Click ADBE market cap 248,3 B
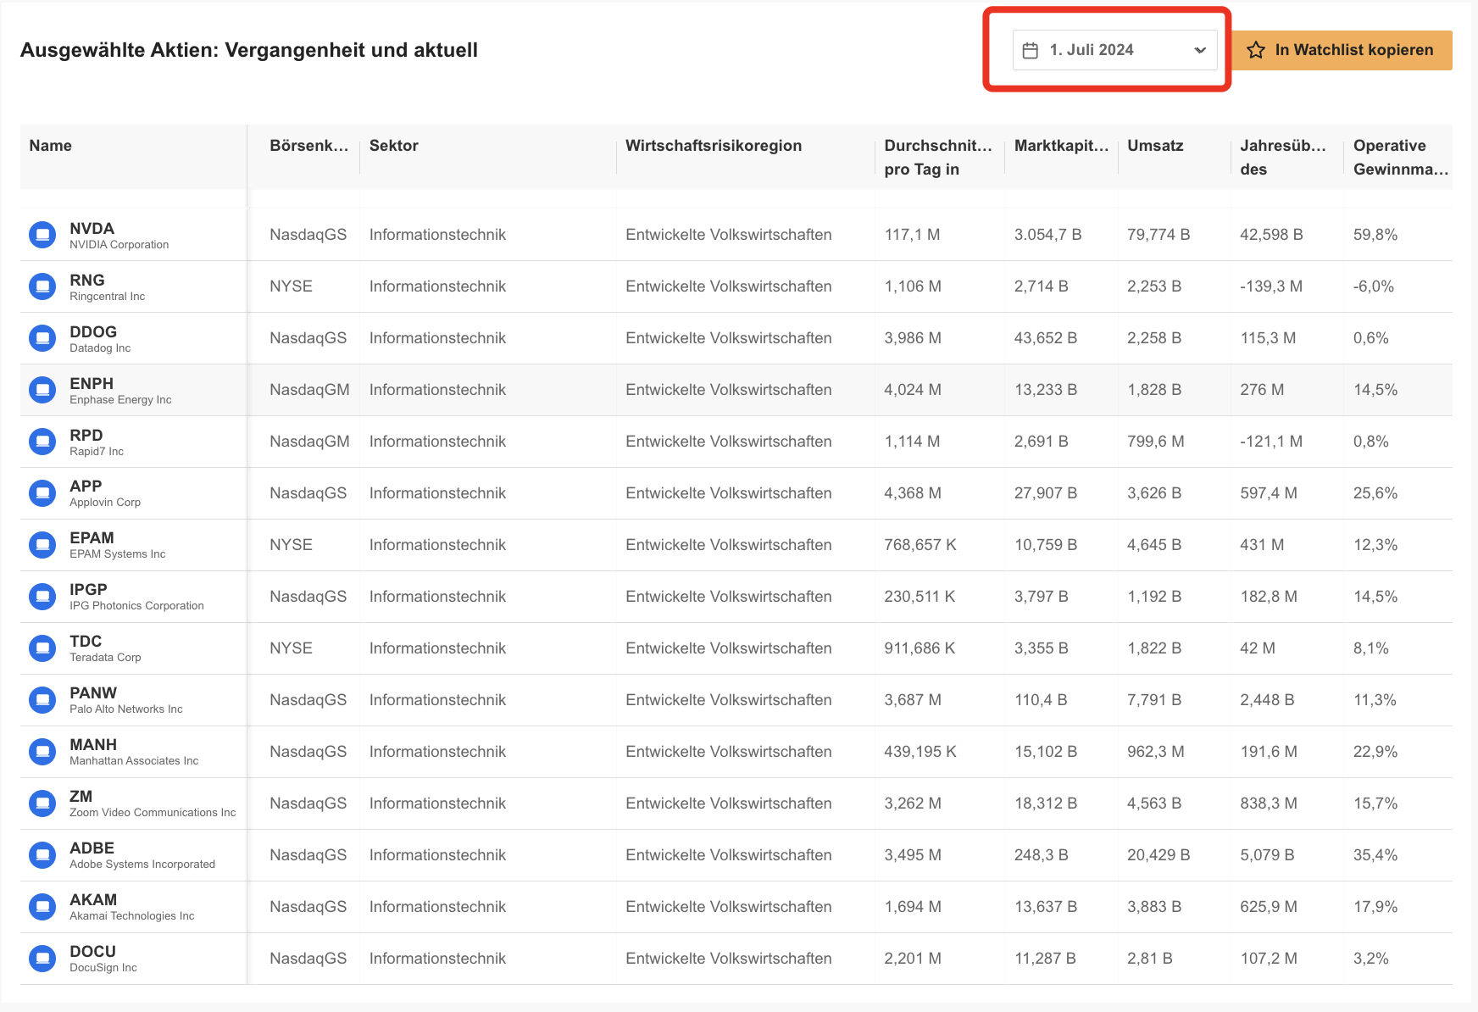 click(x=1041, y=855)
